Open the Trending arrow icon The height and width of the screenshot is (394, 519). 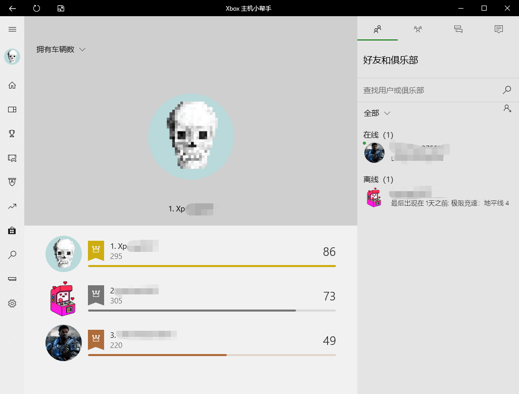(12, 206)
